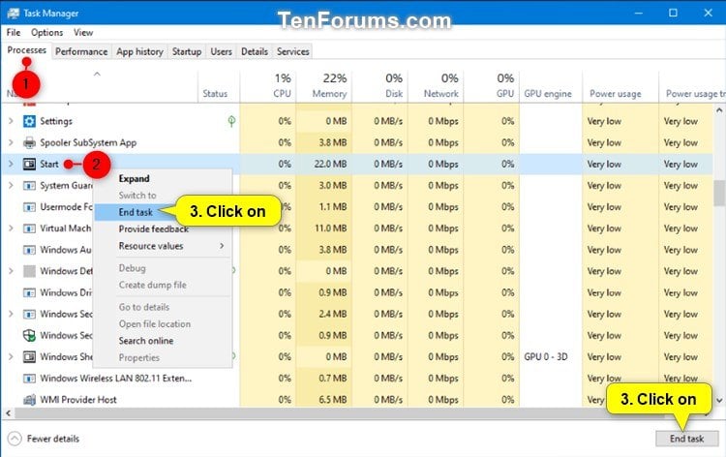Image resolution: width=726 pixels, height=457 pixels.
Task: Sort by the CPU column header
Action: pyautogui.click(x=268, y=85)
